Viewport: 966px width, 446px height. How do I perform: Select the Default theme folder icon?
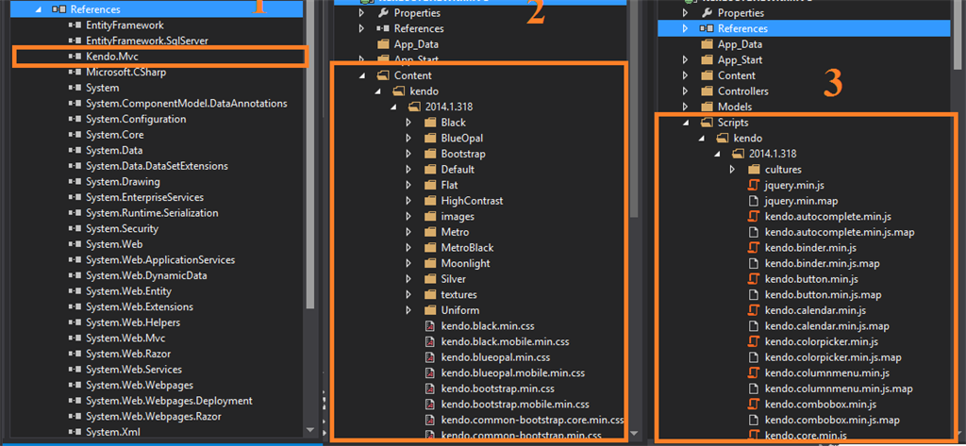[430, 170]
